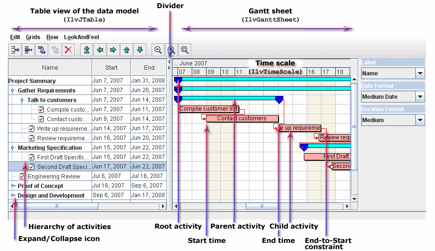Viewport: 435px width, 251px height.
Task: Click the rightmost magnifier zoom-to-fit icon
Action: (185, 50)
